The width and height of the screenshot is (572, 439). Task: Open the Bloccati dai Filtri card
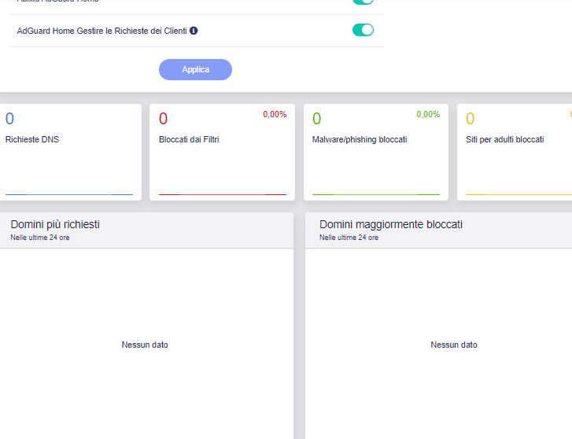[x=222, y=153]
